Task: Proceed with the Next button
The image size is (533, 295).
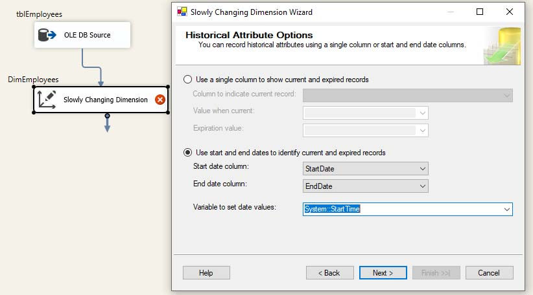Action: (383, 272)
